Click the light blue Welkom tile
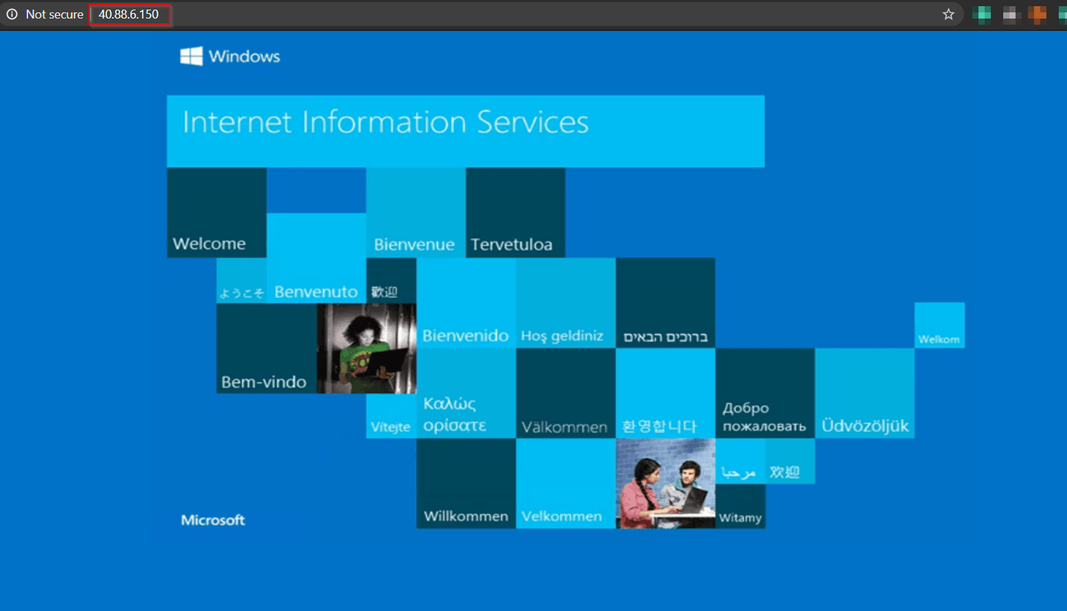Viewport: 1067px width, 611px height. [x=939, y=325]
